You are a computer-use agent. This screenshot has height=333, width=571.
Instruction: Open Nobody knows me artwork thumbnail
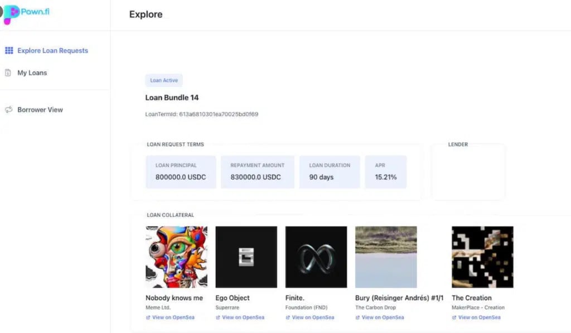pos(177,257)
